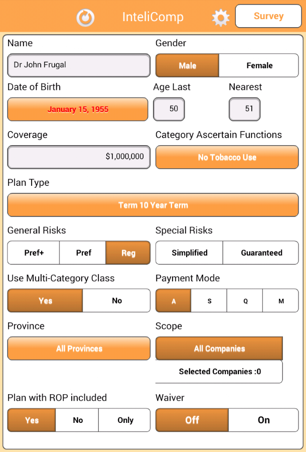Screen dimensions: 306x452
Task: Open the No Tobacco Use category selector
Action: tap(227, 157)
